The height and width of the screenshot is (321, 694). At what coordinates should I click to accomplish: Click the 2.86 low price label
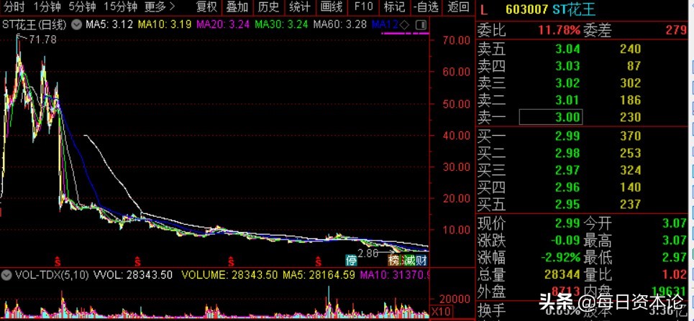[x=368, y=253]
